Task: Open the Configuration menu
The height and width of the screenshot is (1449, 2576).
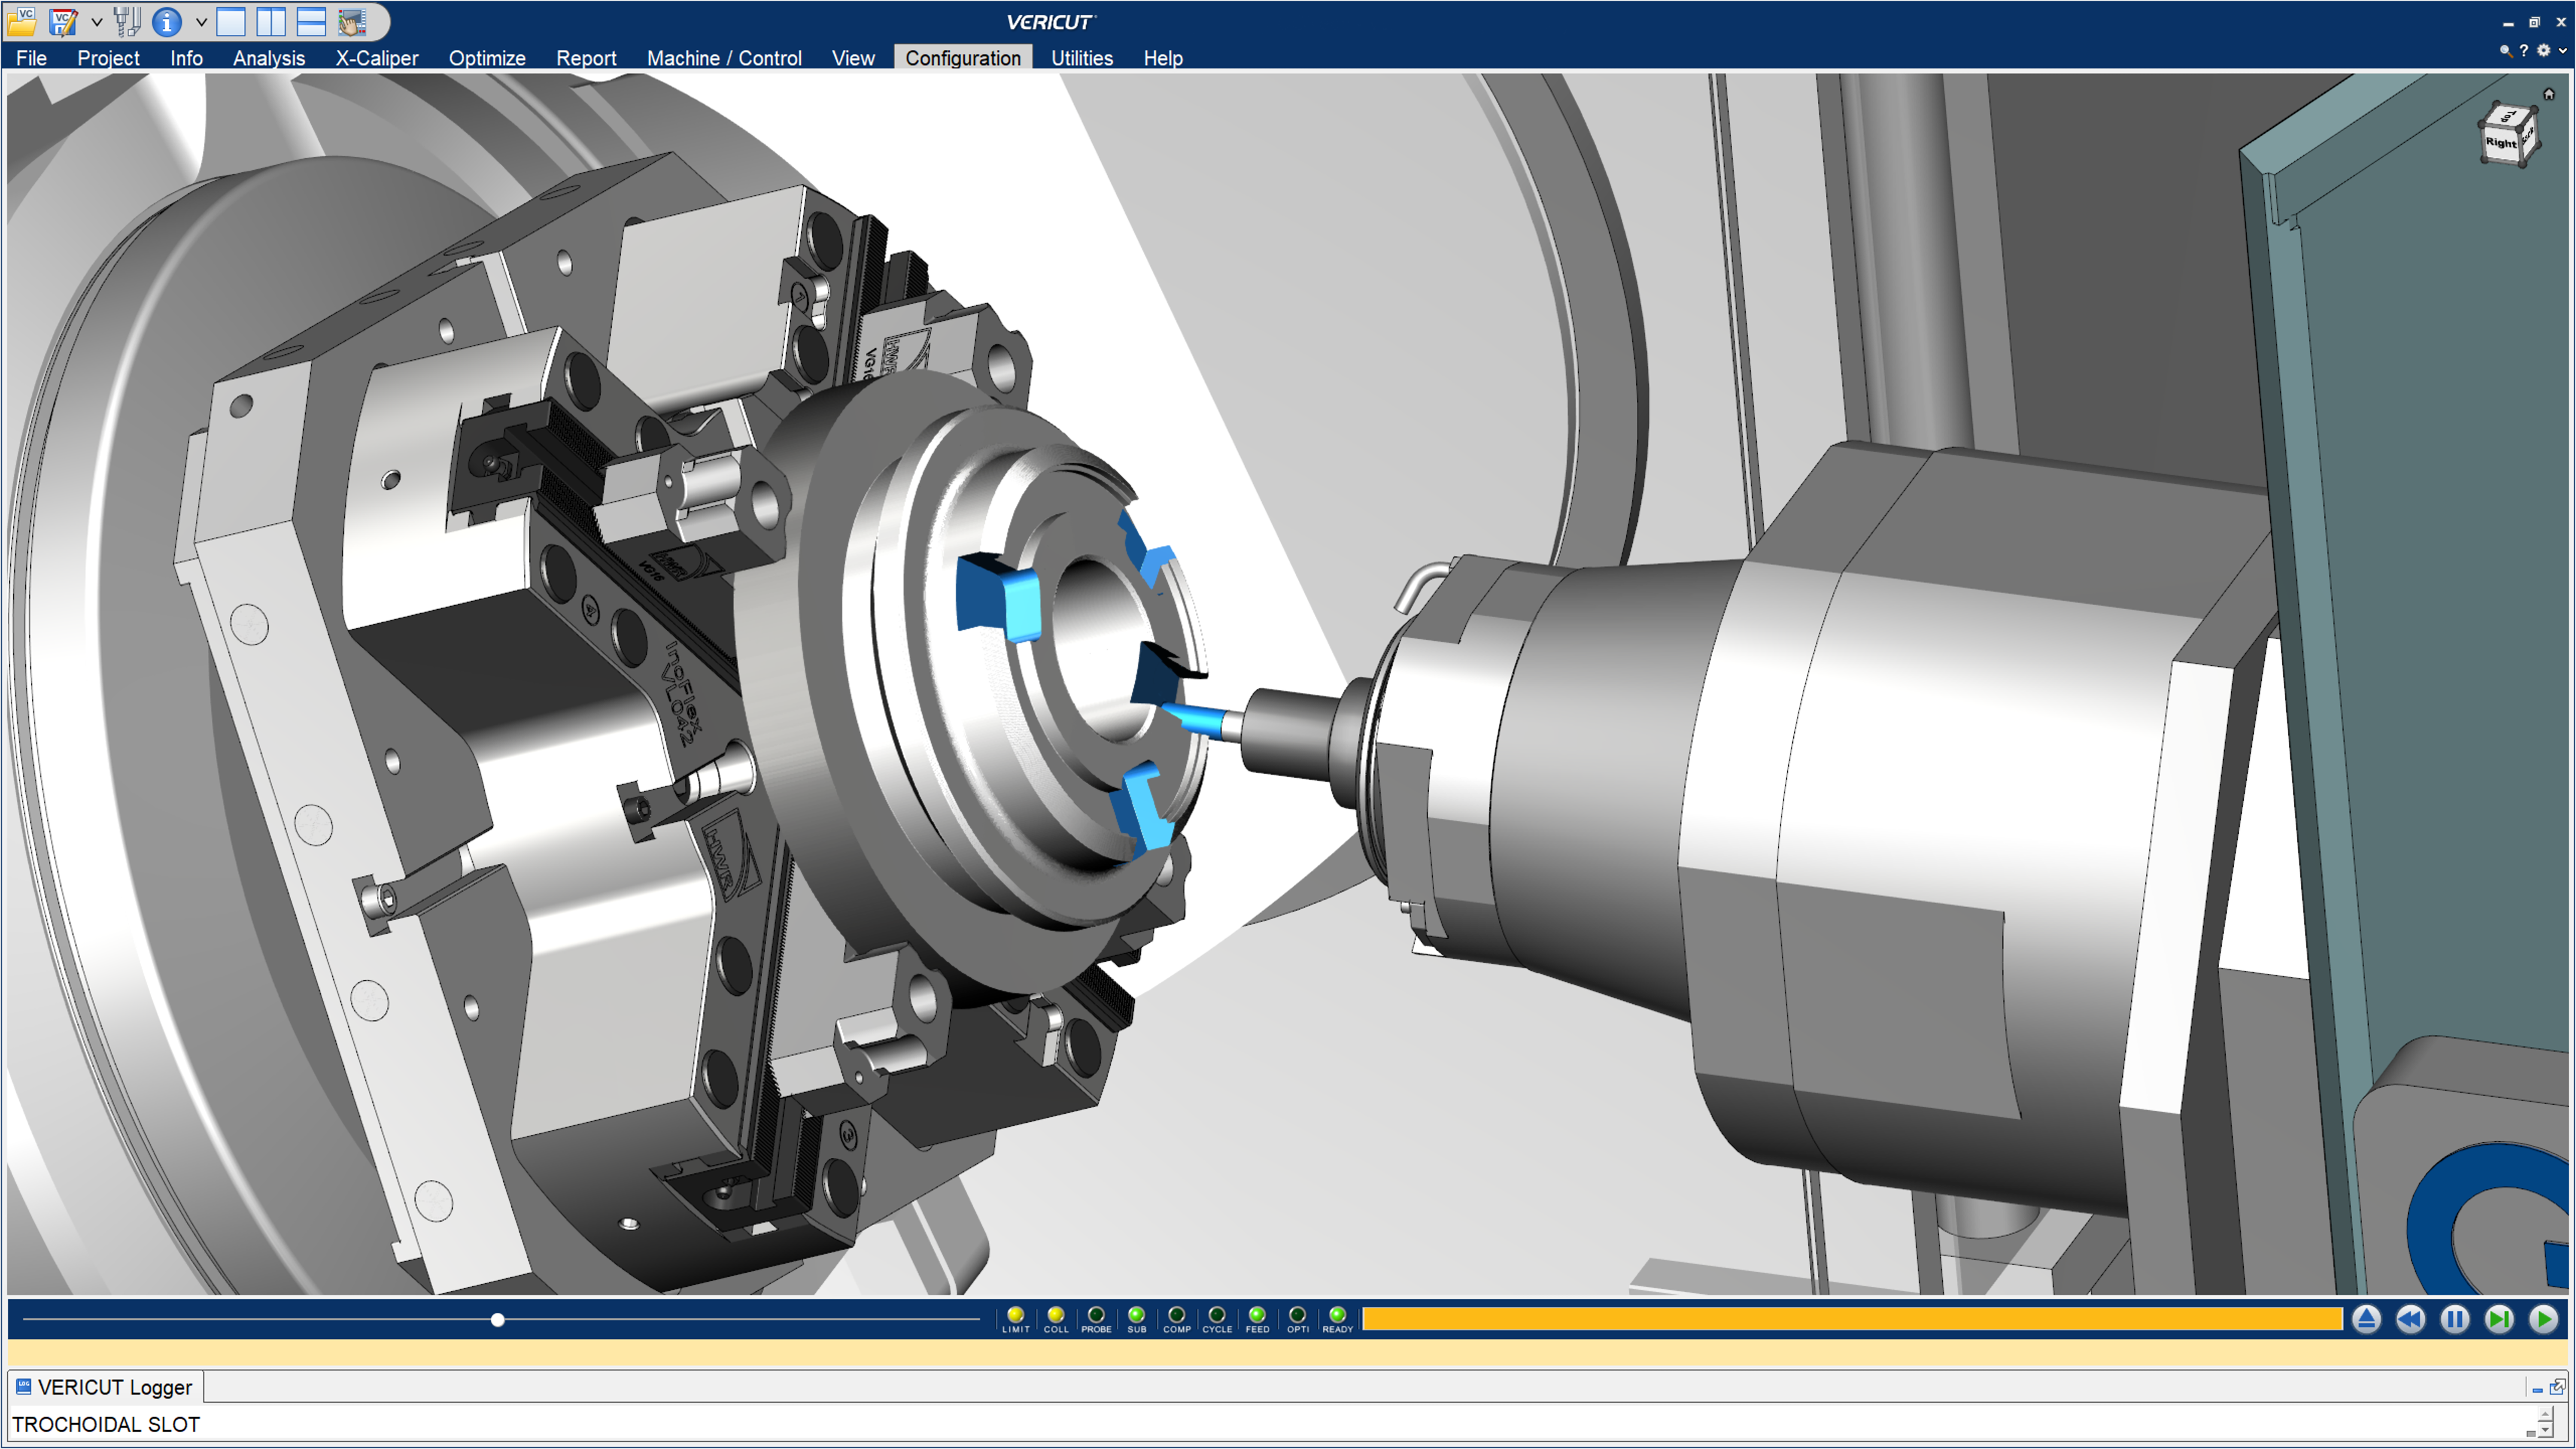Action: pos(963,58)
